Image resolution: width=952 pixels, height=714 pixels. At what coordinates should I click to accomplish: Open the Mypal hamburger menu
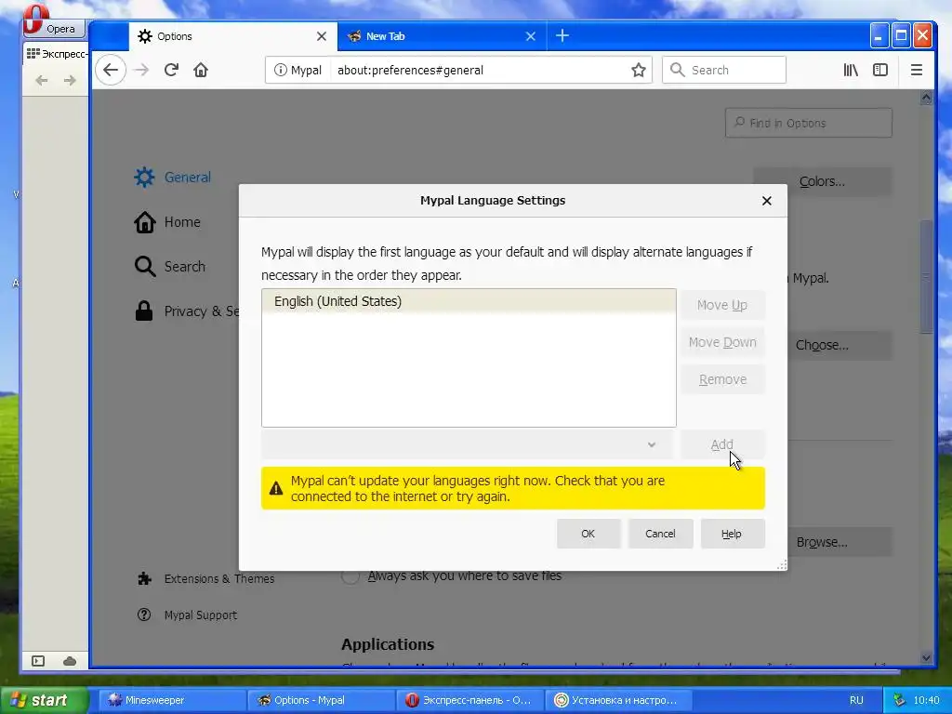(x=916, y=70)
